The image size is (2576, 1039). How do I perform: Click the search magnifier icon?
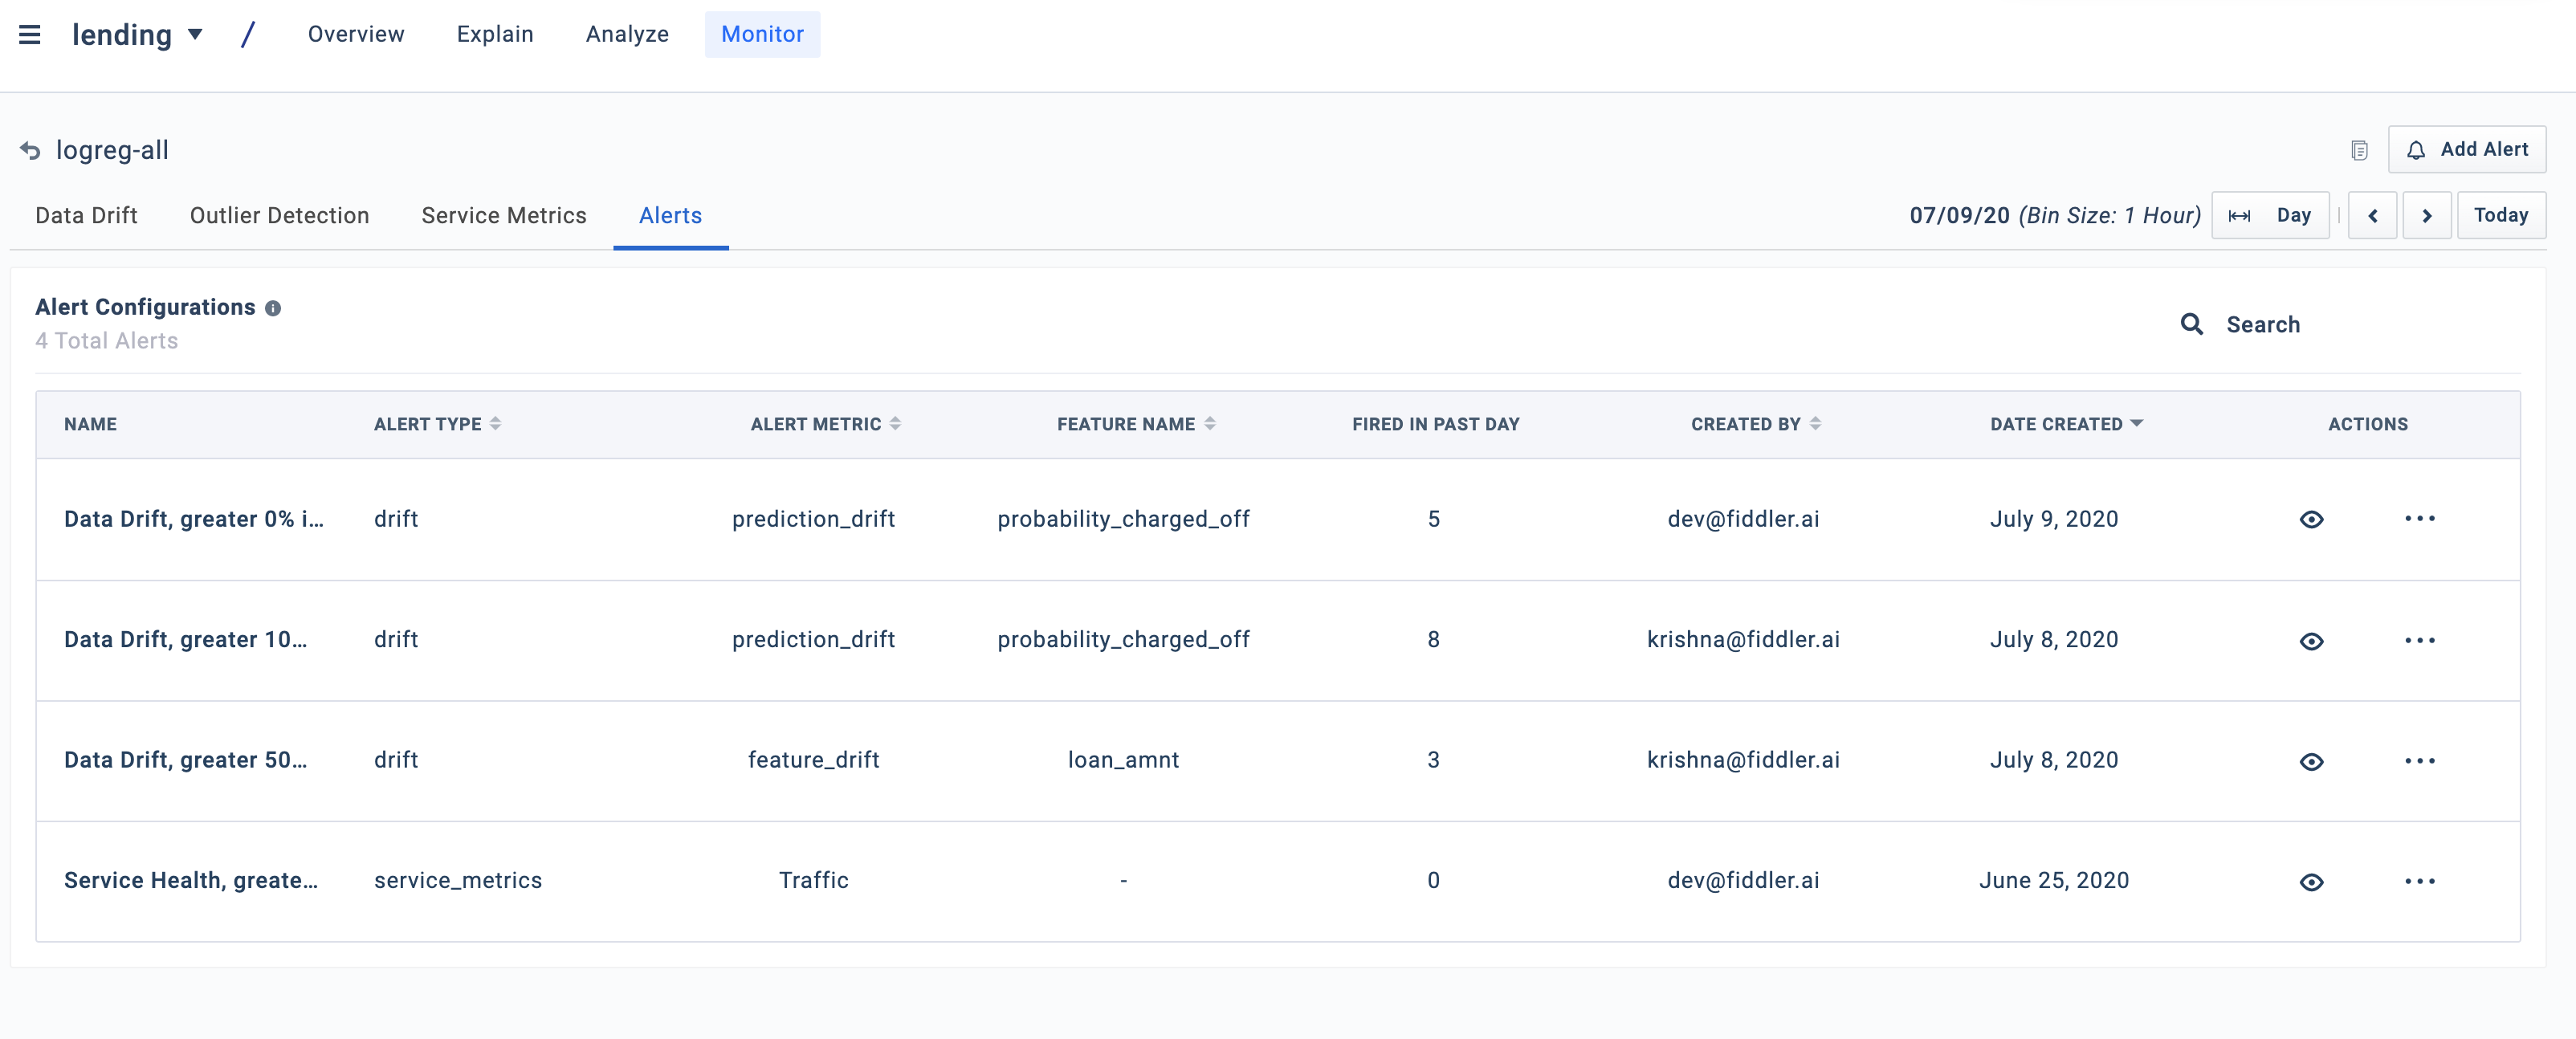2191,324
